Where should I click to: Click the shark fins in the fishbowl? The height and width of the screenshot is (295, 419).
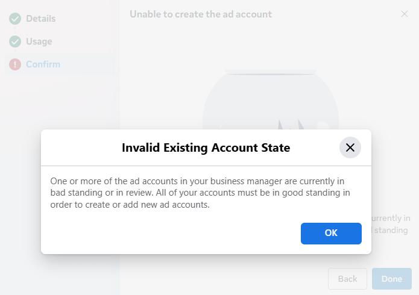291,124
